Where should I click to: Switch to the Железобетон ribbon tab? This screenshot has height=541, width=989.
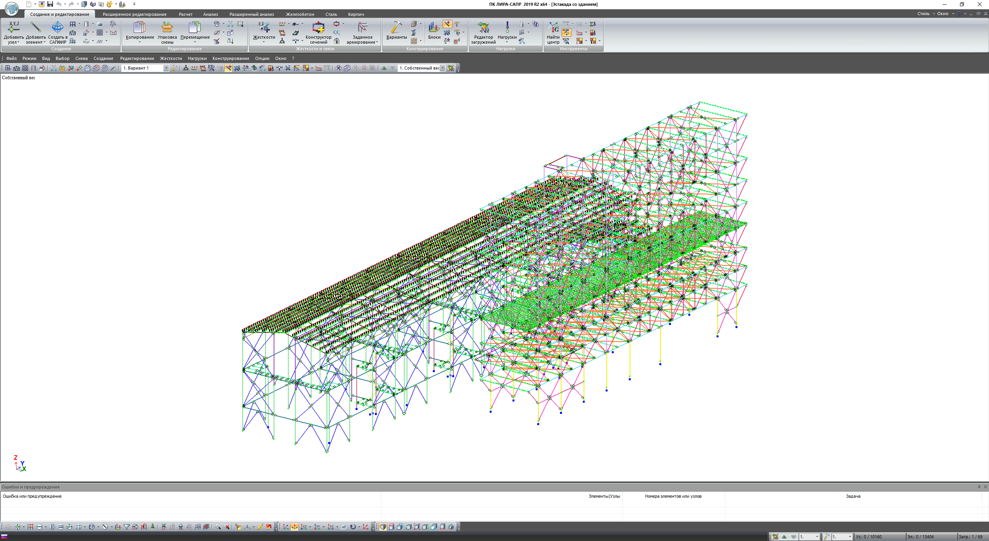pos(300,14)
